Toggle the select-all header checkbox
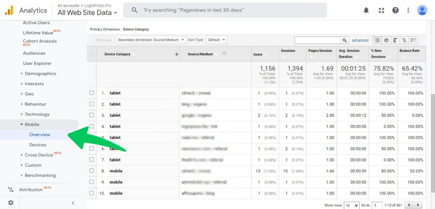The width and height of the screenshot is (435, 209). click(x=92, y=54)
